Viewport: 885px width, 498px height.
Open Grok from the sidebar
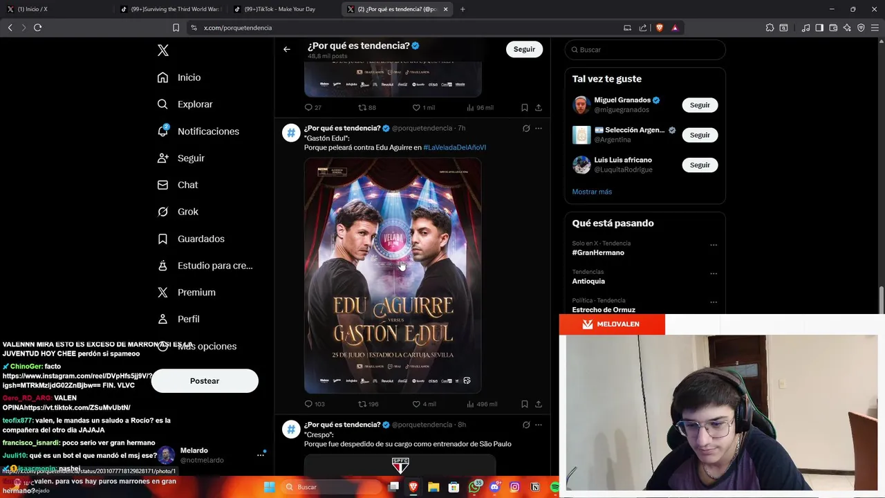(178, 212)
